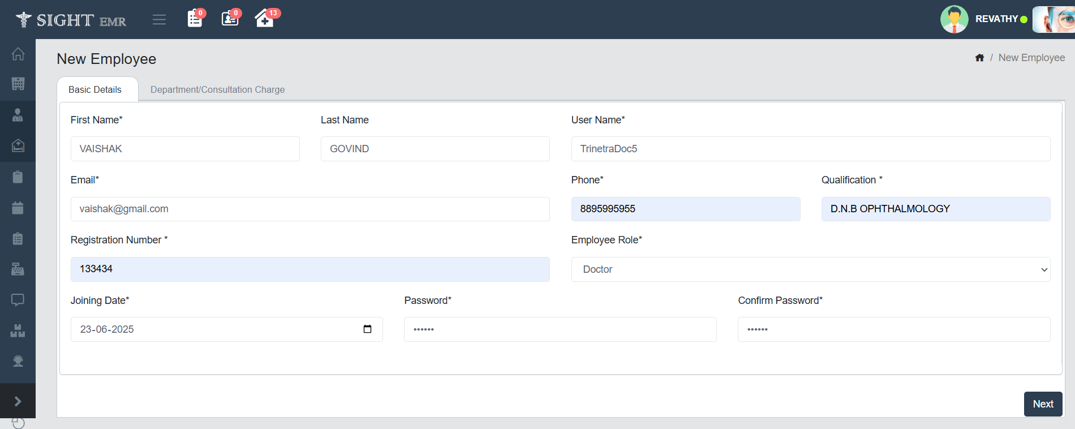1075x429 pixels.
Task: Open the clipboard list notifications icon
Action: click(x=195, y=19)
